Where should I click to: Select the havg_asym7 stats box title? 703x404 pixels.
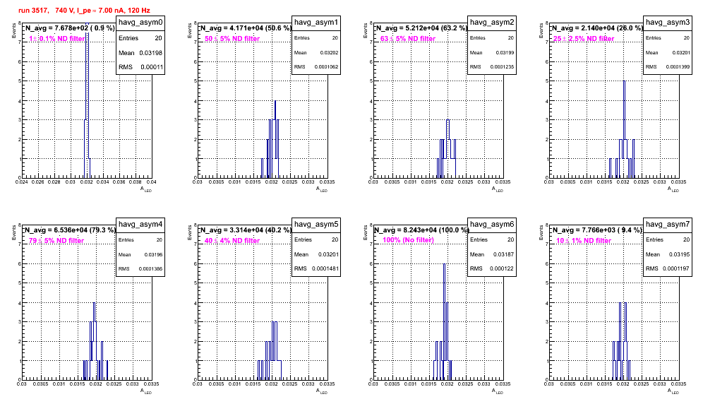[x=668, y=225]
